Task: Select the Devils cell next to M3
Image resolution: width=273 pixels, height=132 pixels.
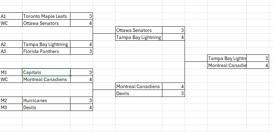Action: coord(46,107)
